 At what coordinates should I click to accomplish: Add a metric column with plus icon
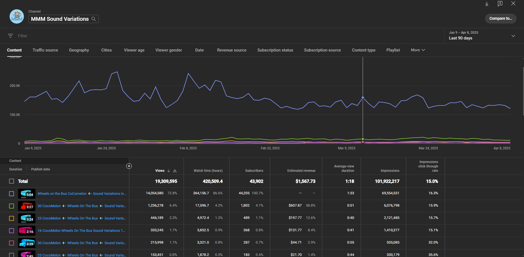tap(129, 166)
